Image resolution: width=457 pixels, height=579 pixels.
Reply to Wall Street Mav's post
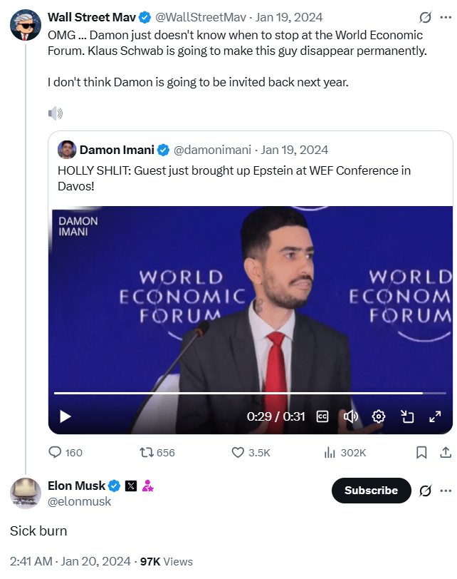point(56,452)
